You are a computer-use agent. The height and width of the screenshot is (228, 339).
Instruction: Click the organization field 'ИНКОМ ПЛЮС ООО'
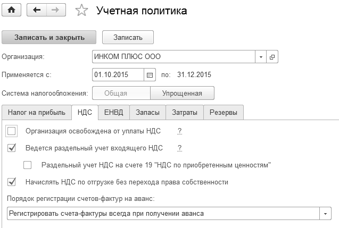pyautogui.click(x=173, y=57)
